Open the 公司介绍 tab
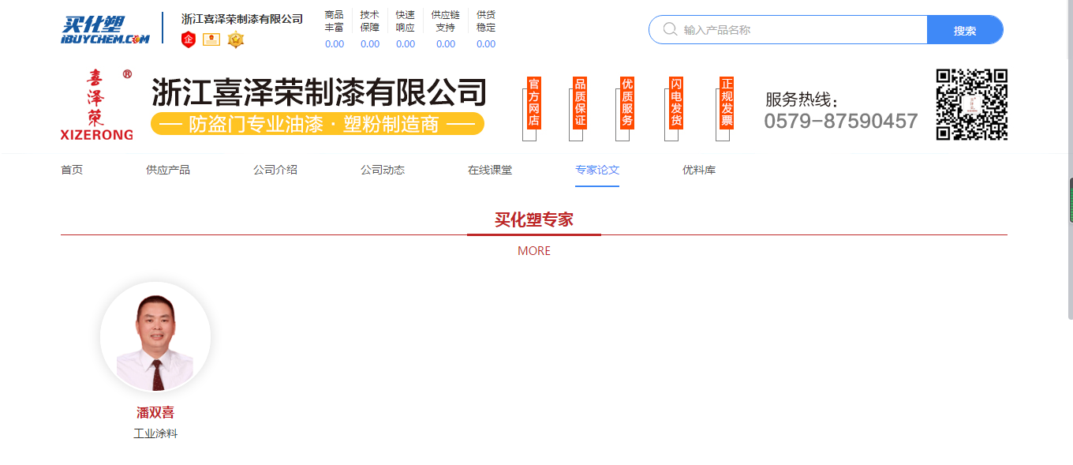The height and width of the screenshot is (465, 1073). tap(275, 170)
